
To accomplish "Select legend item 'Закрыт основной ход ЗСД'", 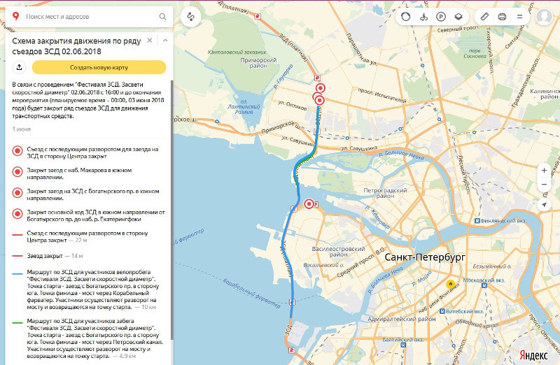I will pyautogui.click(x=89, y=215).
